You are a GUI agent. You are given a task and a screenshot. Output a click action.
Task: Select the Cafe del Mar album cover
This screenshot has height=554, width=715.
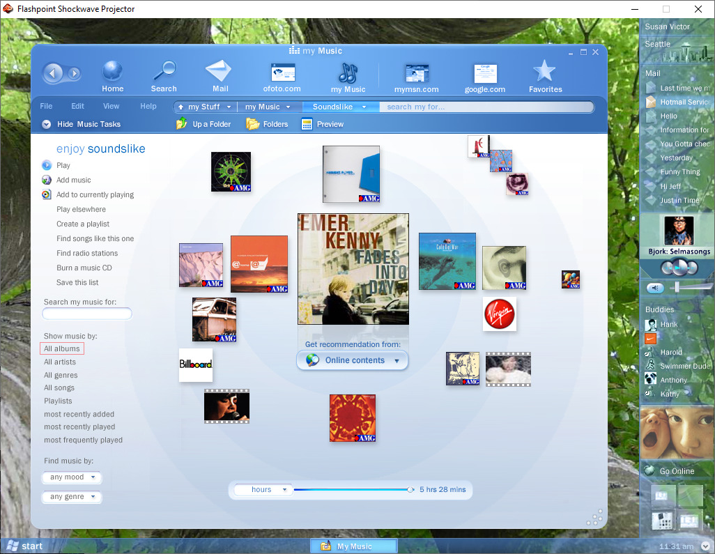click(447, 261)
